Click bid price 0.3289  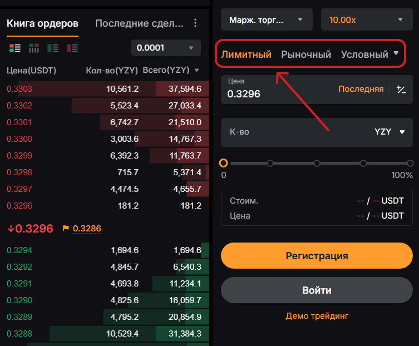tap(19, 317)
